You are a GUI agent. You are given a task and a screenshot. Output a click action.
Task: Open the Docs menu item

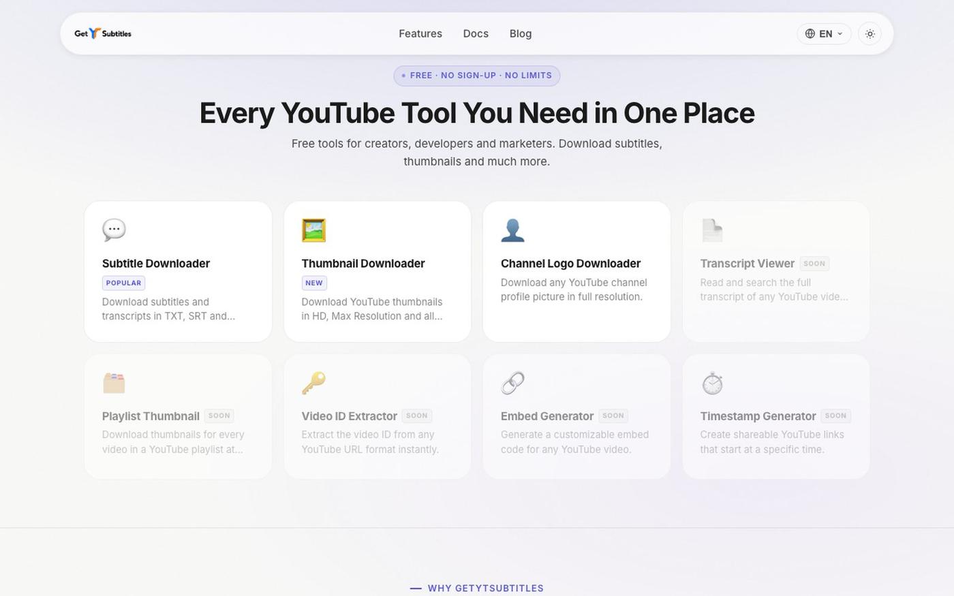pyautogui.click(x=476, y=33)
